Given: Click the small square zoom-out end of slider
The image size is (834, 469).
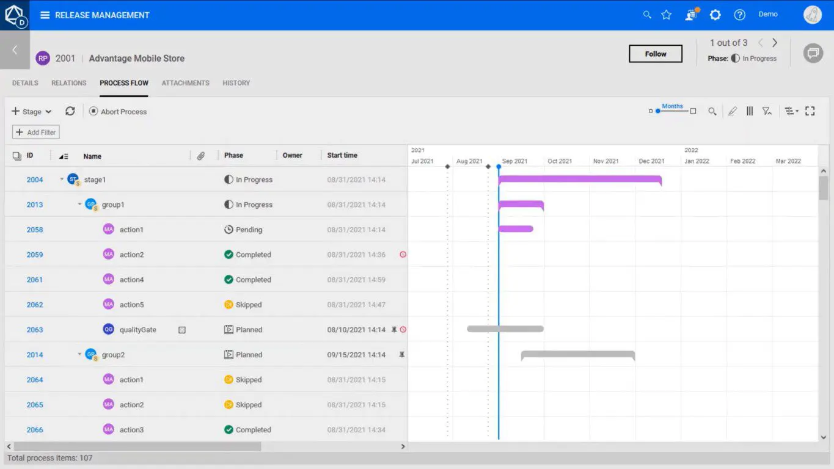Looking at the screenshot, I should click(651, 111).
